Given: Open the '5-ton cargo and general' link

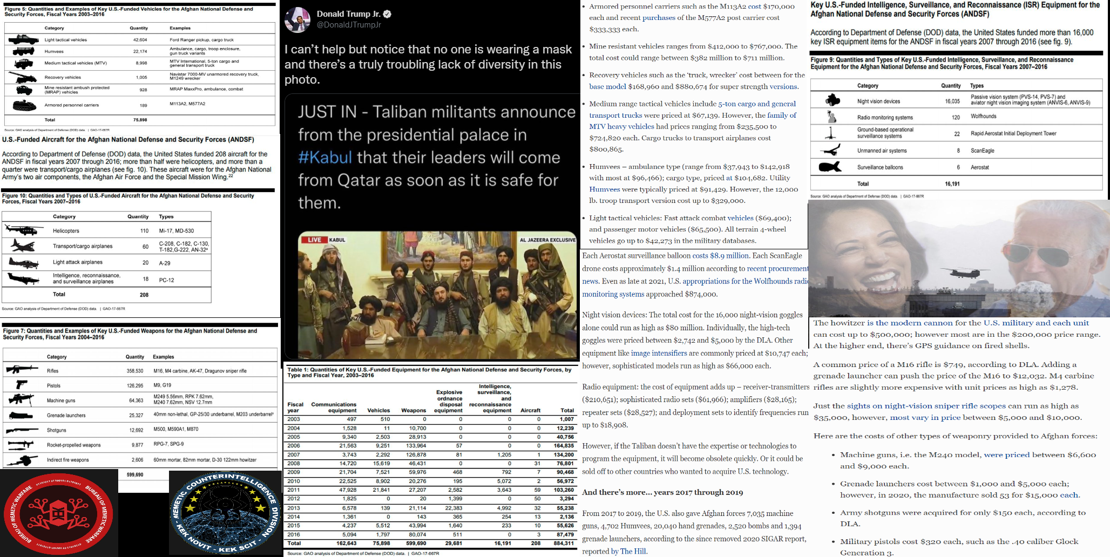Looking at the screenshot, I should coord(757,104).
